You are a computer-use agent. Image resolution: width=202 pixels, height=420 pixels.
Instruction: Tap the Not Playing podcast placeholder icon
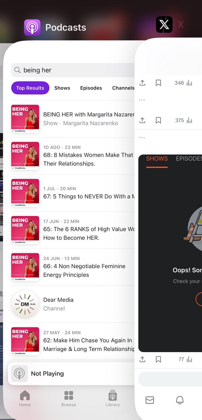tap(20, 373)
